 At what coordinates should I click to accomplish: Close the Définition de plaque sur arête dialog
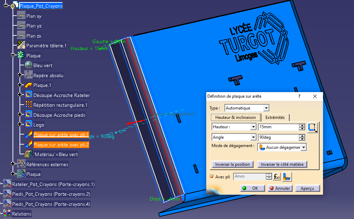[x=315, y=96]
